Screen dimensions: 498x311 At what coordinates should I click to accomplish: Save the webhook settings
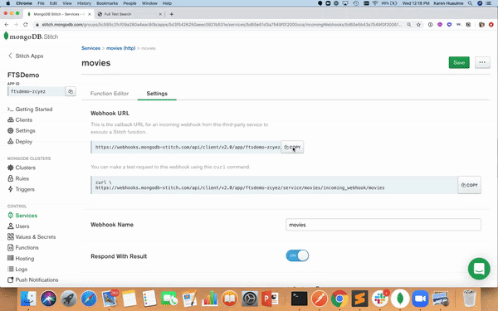click(459, 62)
